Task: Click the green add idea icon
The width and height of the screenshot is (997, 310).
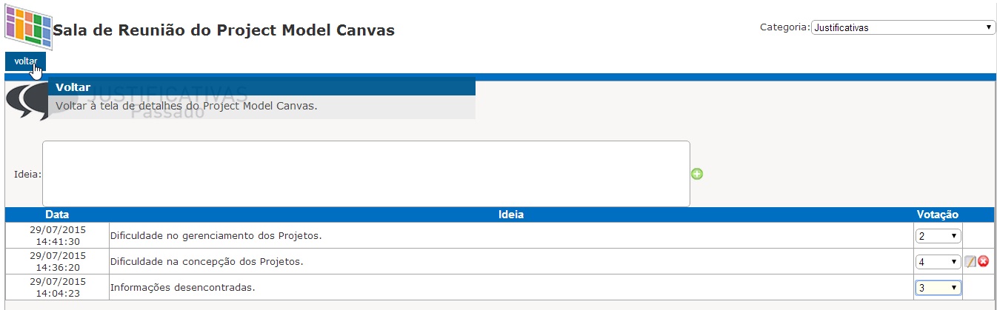Action: click(696, 174)
